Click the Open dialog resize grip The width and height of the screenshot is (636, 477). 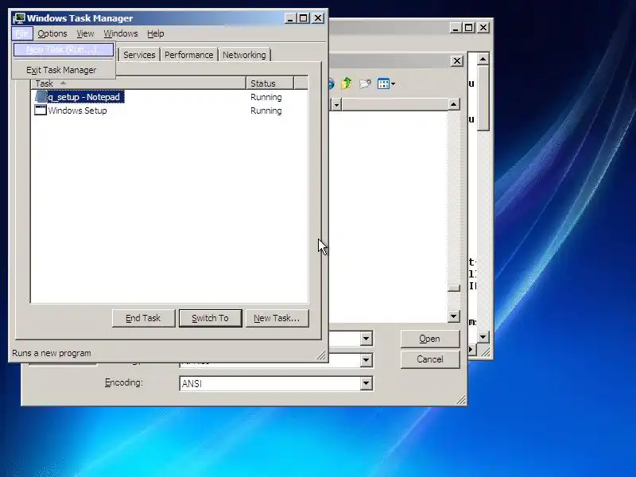point(461,400)
